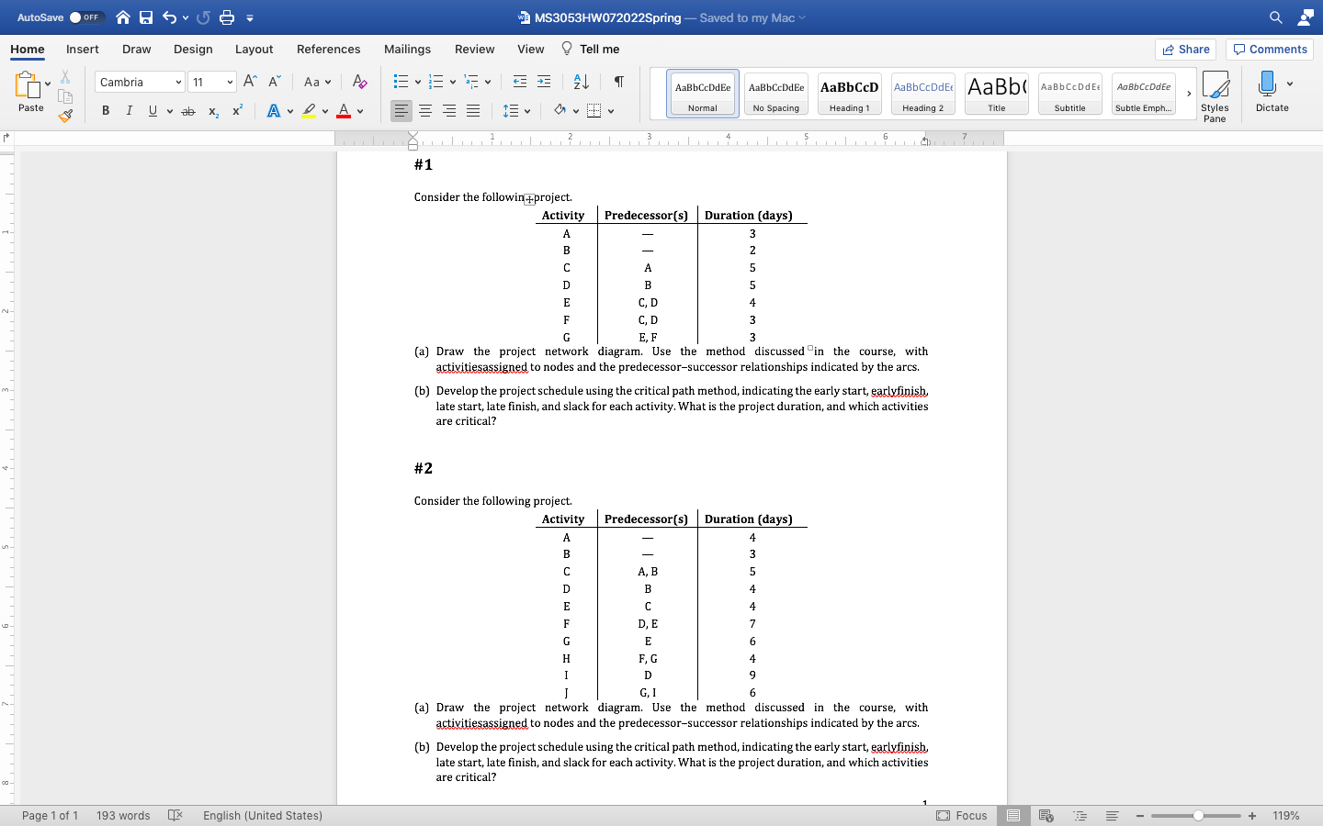Print the document using the printer icon
The height and width of the screenshot is (826, 1323).
click(227, 17)
